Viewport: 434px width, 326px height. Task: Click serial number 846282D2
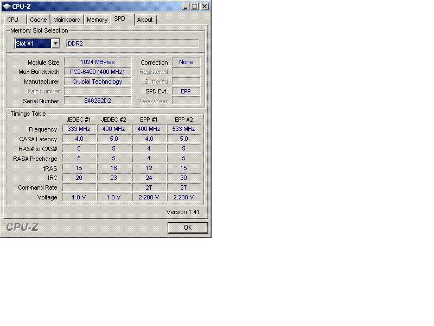coord(98,101)
